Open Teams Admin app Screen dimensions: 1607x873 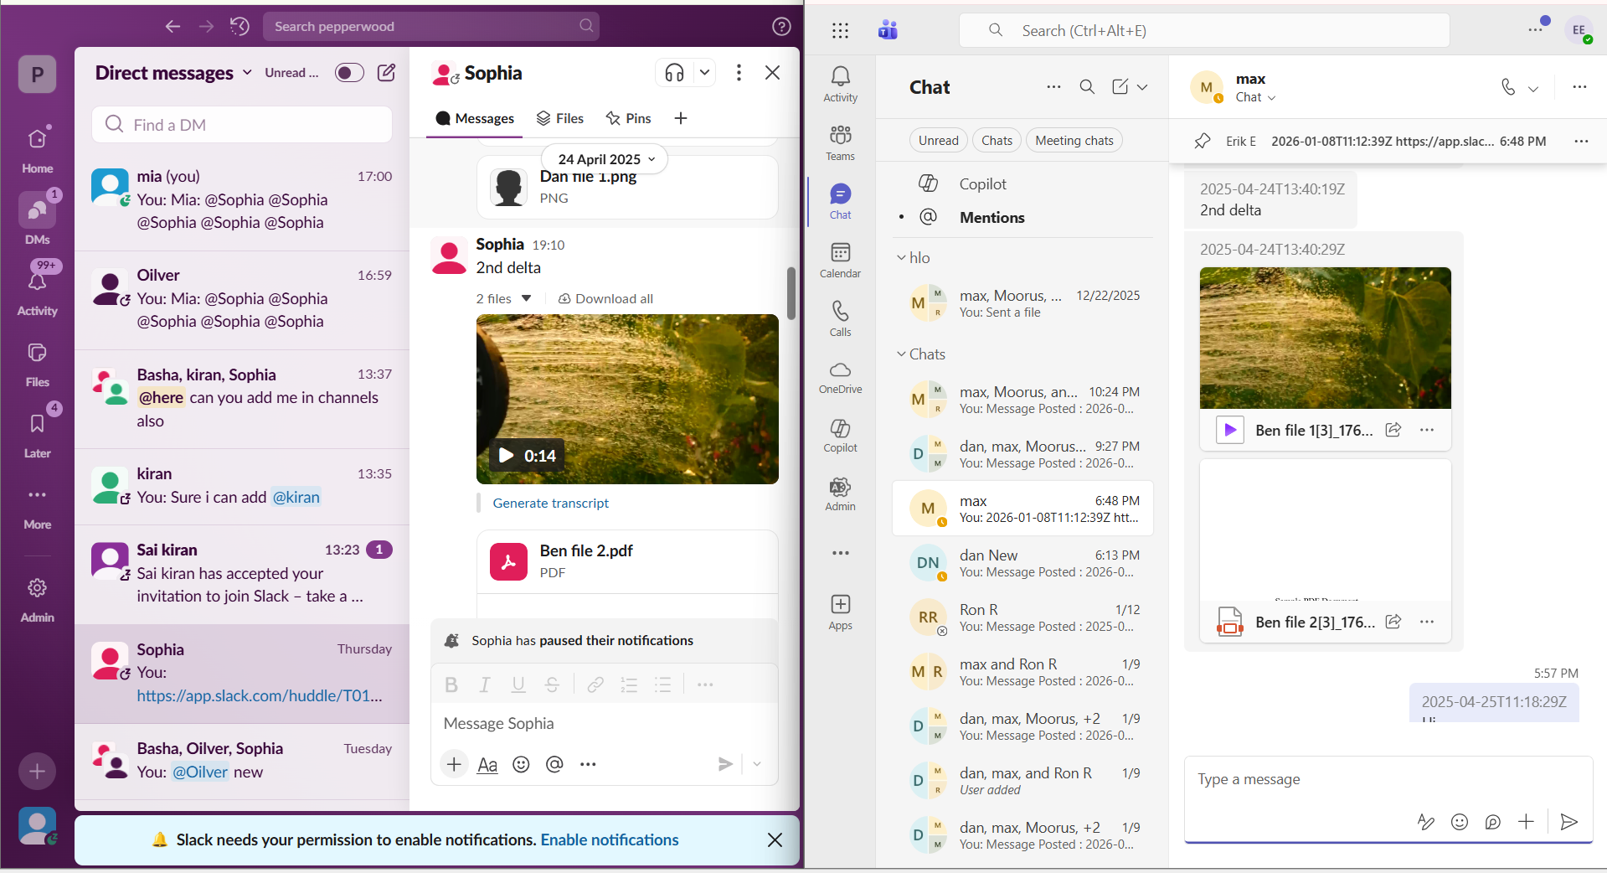840,494
